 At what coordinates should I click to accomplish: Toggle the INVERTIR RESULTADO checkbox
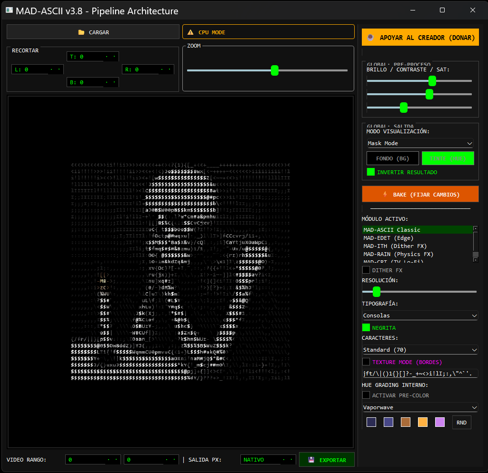tap(371, 172)
